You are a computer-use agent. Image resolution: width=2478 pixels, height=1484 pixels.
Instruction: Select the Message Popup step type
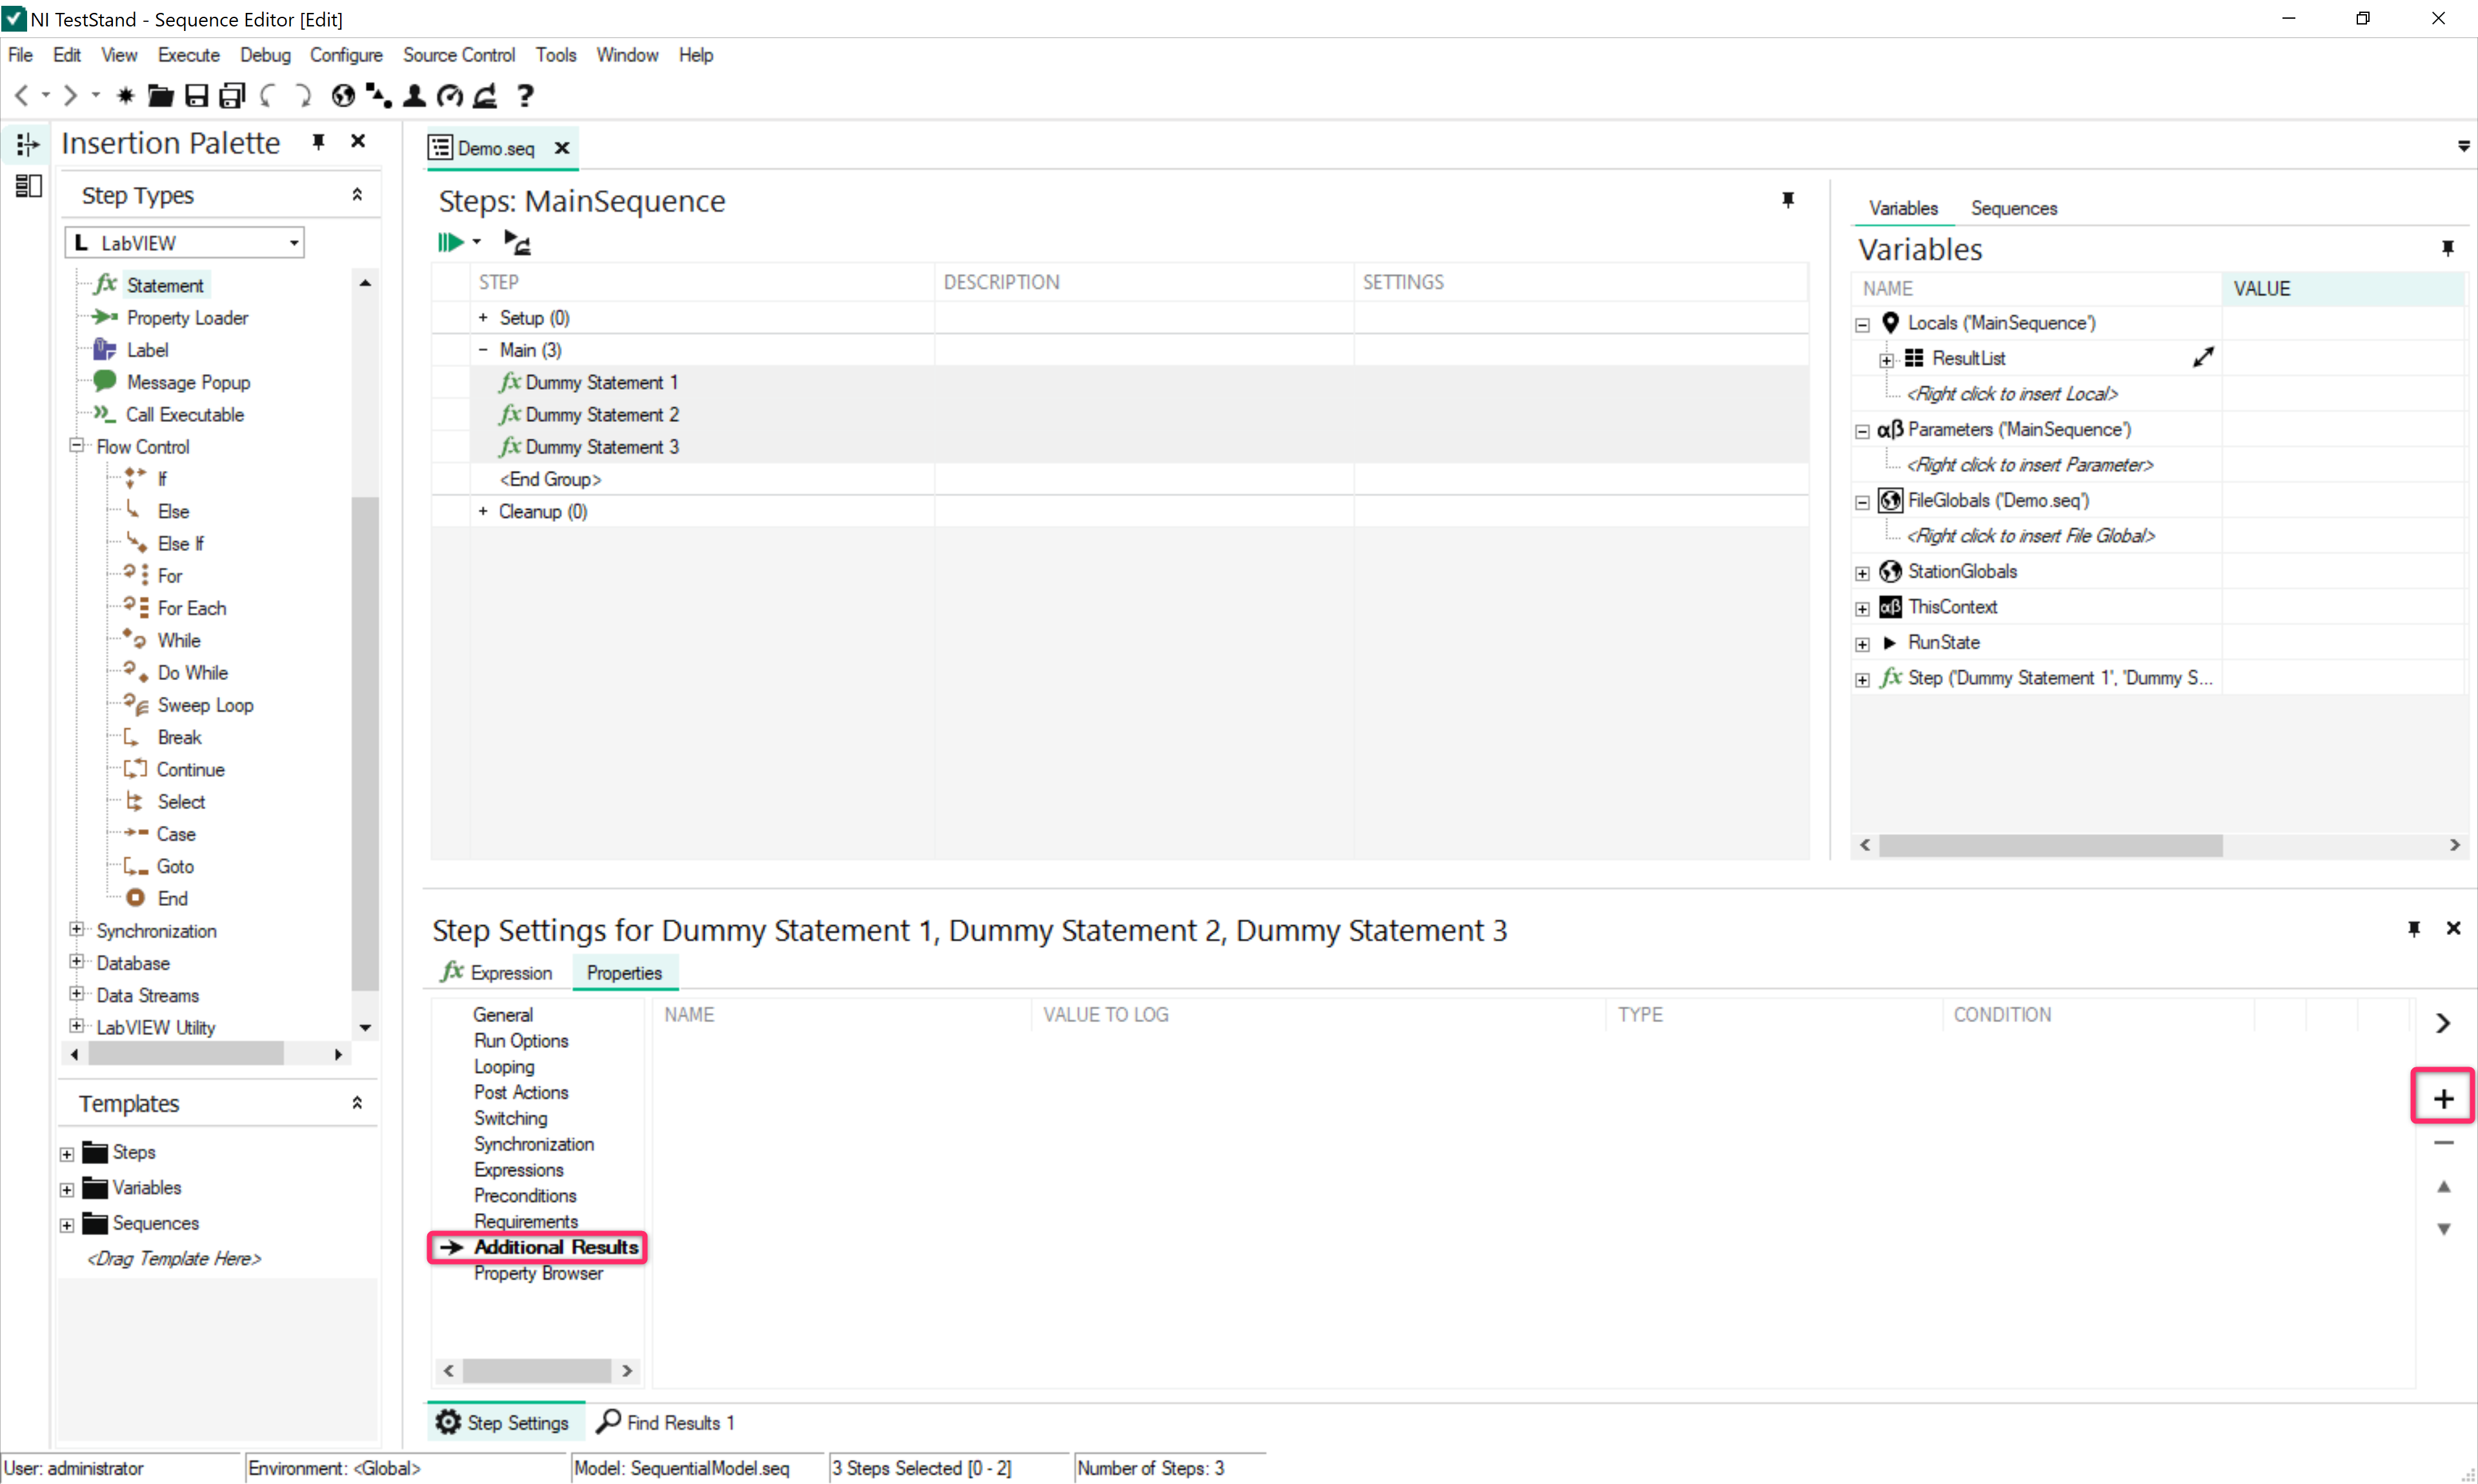coord(188,382)
